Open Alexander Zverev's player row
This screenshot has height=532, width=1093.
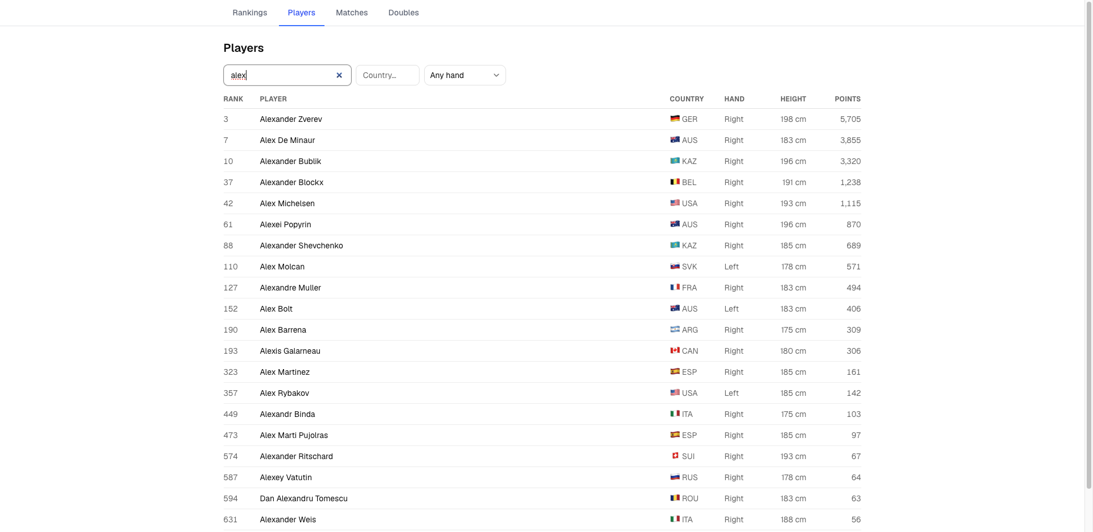click(x=542, y=119)
